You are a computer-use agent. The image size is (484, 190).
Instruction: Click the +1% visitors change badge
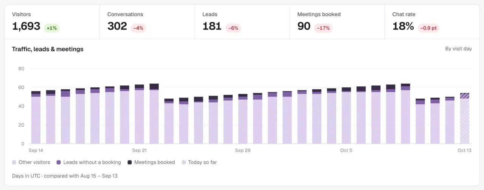point(52,28)
